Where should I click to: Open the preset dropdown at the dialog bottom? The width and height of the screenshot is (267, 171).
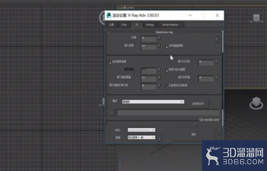[x=142, y=130]
